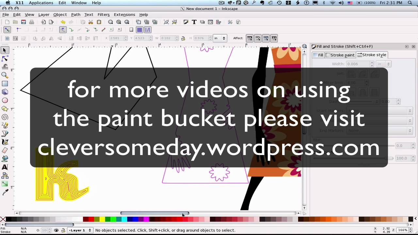
Task: Toggle snapping to guides
Action: coord(148,30)
